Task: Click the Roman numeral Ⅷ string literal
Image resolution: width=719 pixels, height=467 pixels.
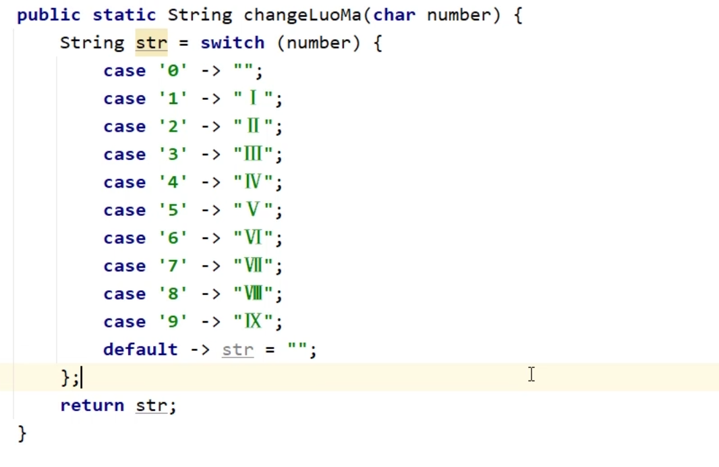Action: coord(253,294)
